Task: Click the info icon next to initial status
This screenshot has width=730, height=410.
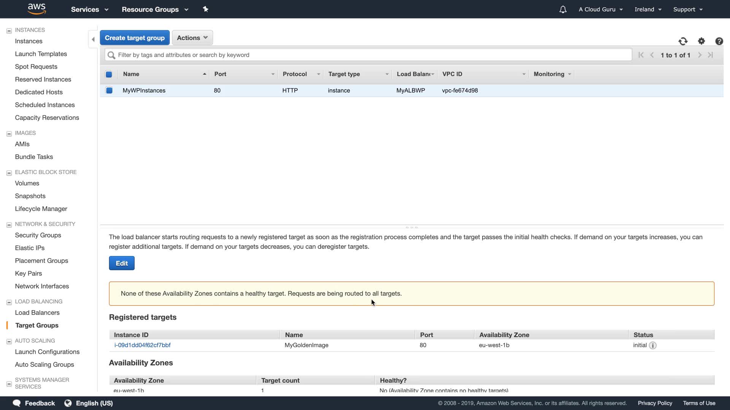Action: [652, 345]
